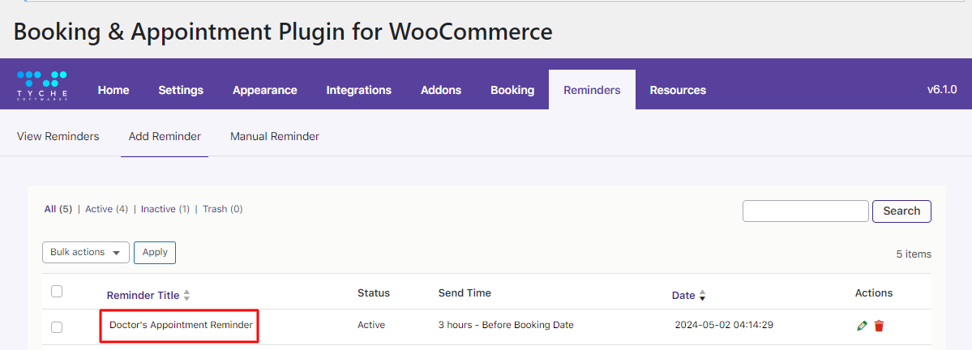The width and height of the screenshot is (972, 350).
Task: Click the v6.1.0 version label
Action: (x=942, y=90)
